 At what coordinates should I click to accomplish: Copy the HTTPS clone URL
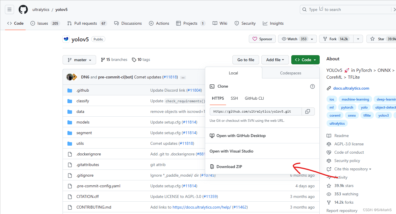pyautogui.click(x=308, y=111)
